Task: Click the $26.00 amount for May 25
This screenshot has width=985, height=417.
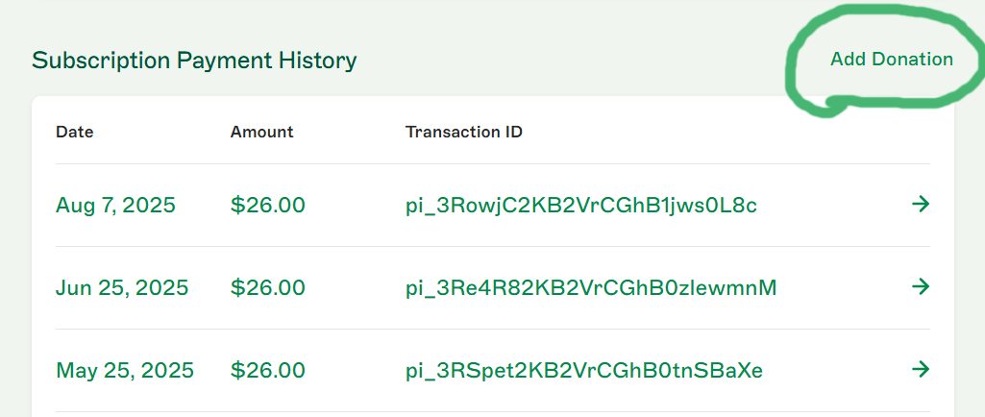Action: [x=268, y=370]
